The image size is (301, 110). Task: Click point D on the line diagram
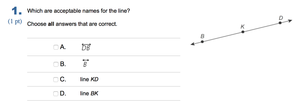pos(280,23)
